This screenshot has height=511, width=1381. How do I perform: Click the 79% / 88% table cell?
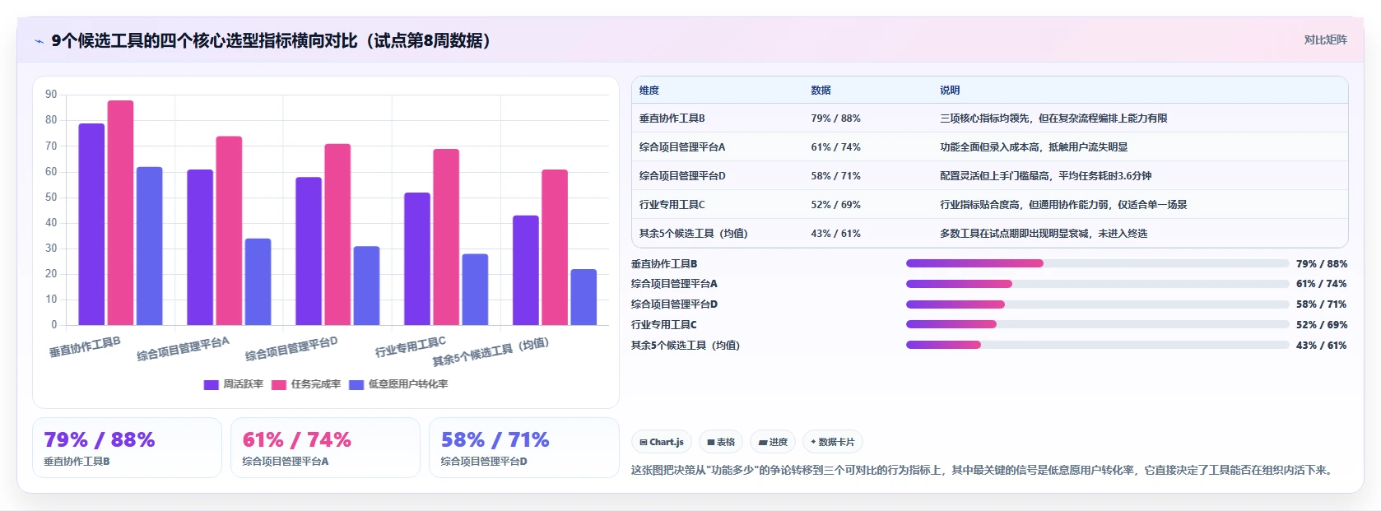(835, 118)
